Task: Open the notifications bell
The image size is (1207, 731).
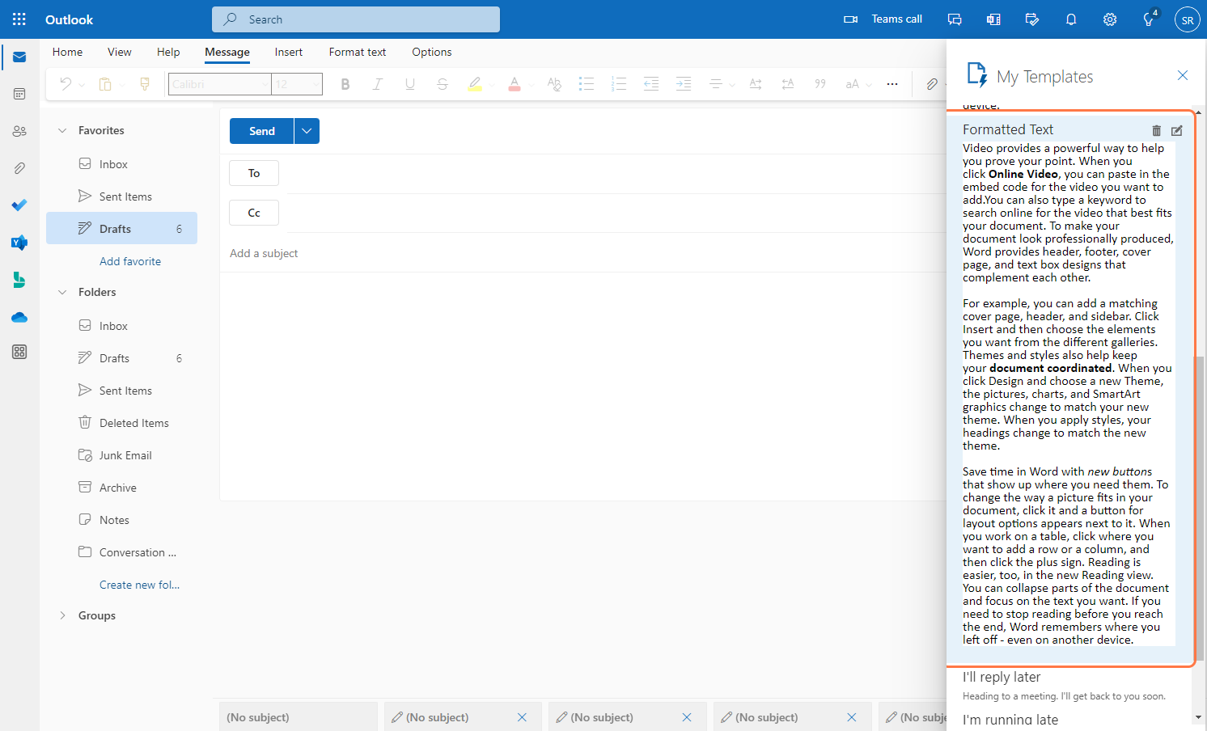Action: (x=1071, y=19)
